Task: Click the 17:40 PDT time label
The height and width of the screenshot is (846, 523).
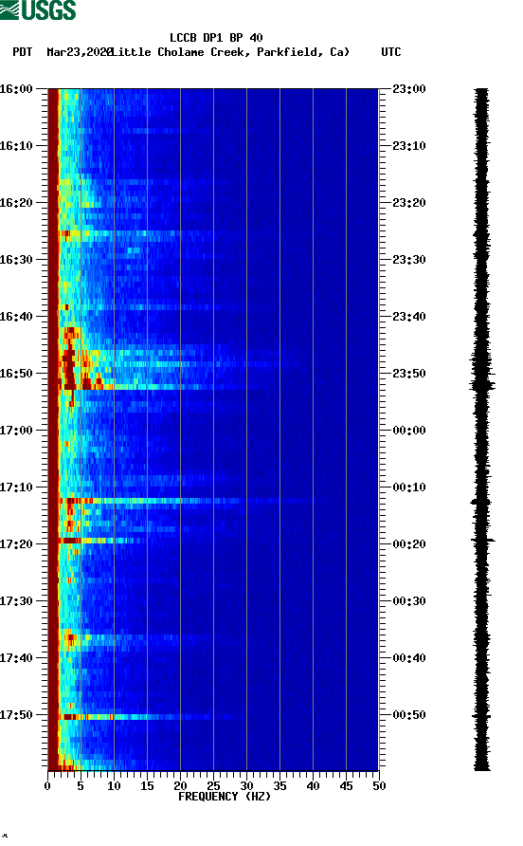Action: [16, 658]
